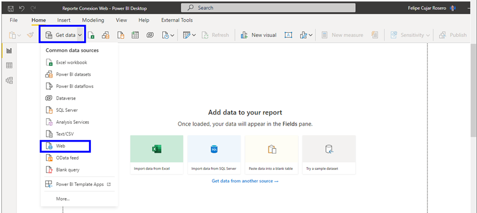Image resolution: width=477 pixels, height=213 pixels.
Task: Click the Dataverse ribbon icon
Action: coord(149,35)
